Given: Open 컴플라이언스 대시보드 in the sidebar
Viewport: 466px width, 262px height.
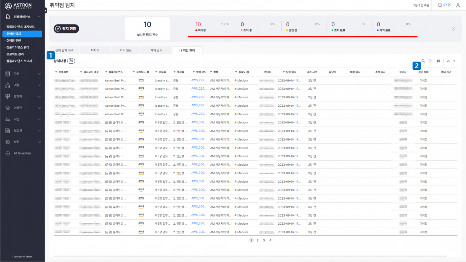Looking at the screenshot, I should pyautogui.click(x=20, y=27).
